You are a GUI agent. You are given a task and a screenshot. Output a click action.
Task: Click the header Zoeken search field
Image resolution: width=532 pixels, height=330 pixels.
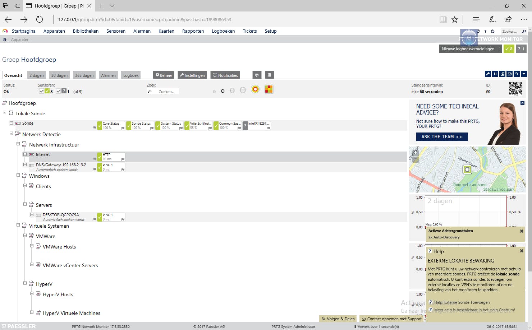coord(510,32)
